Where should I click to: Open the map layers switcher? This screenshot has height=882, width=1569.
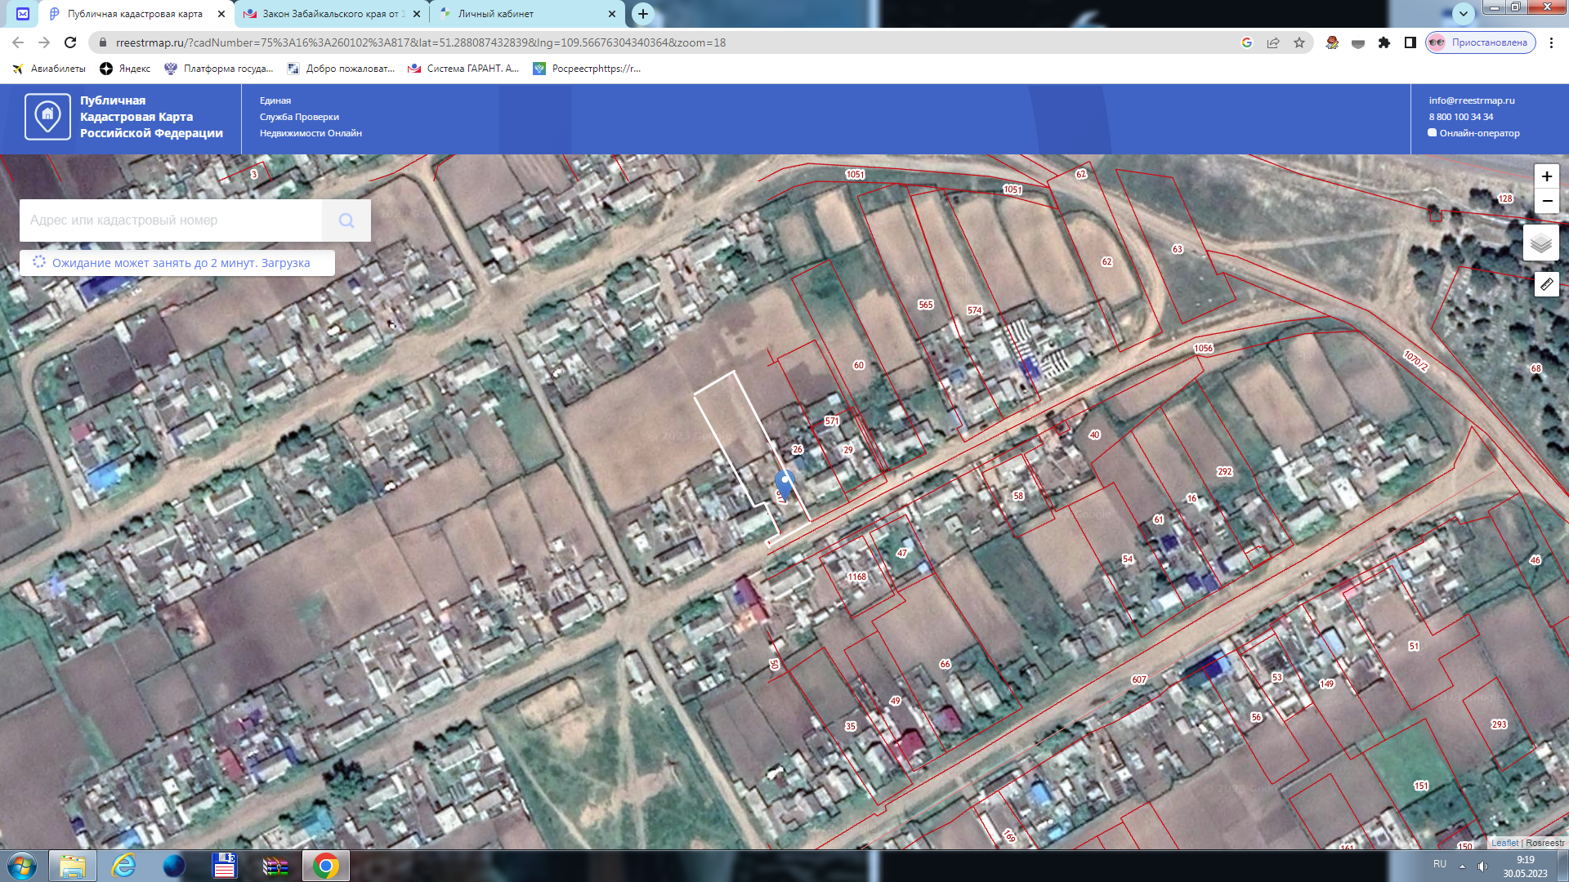(x=1540, y=243)
